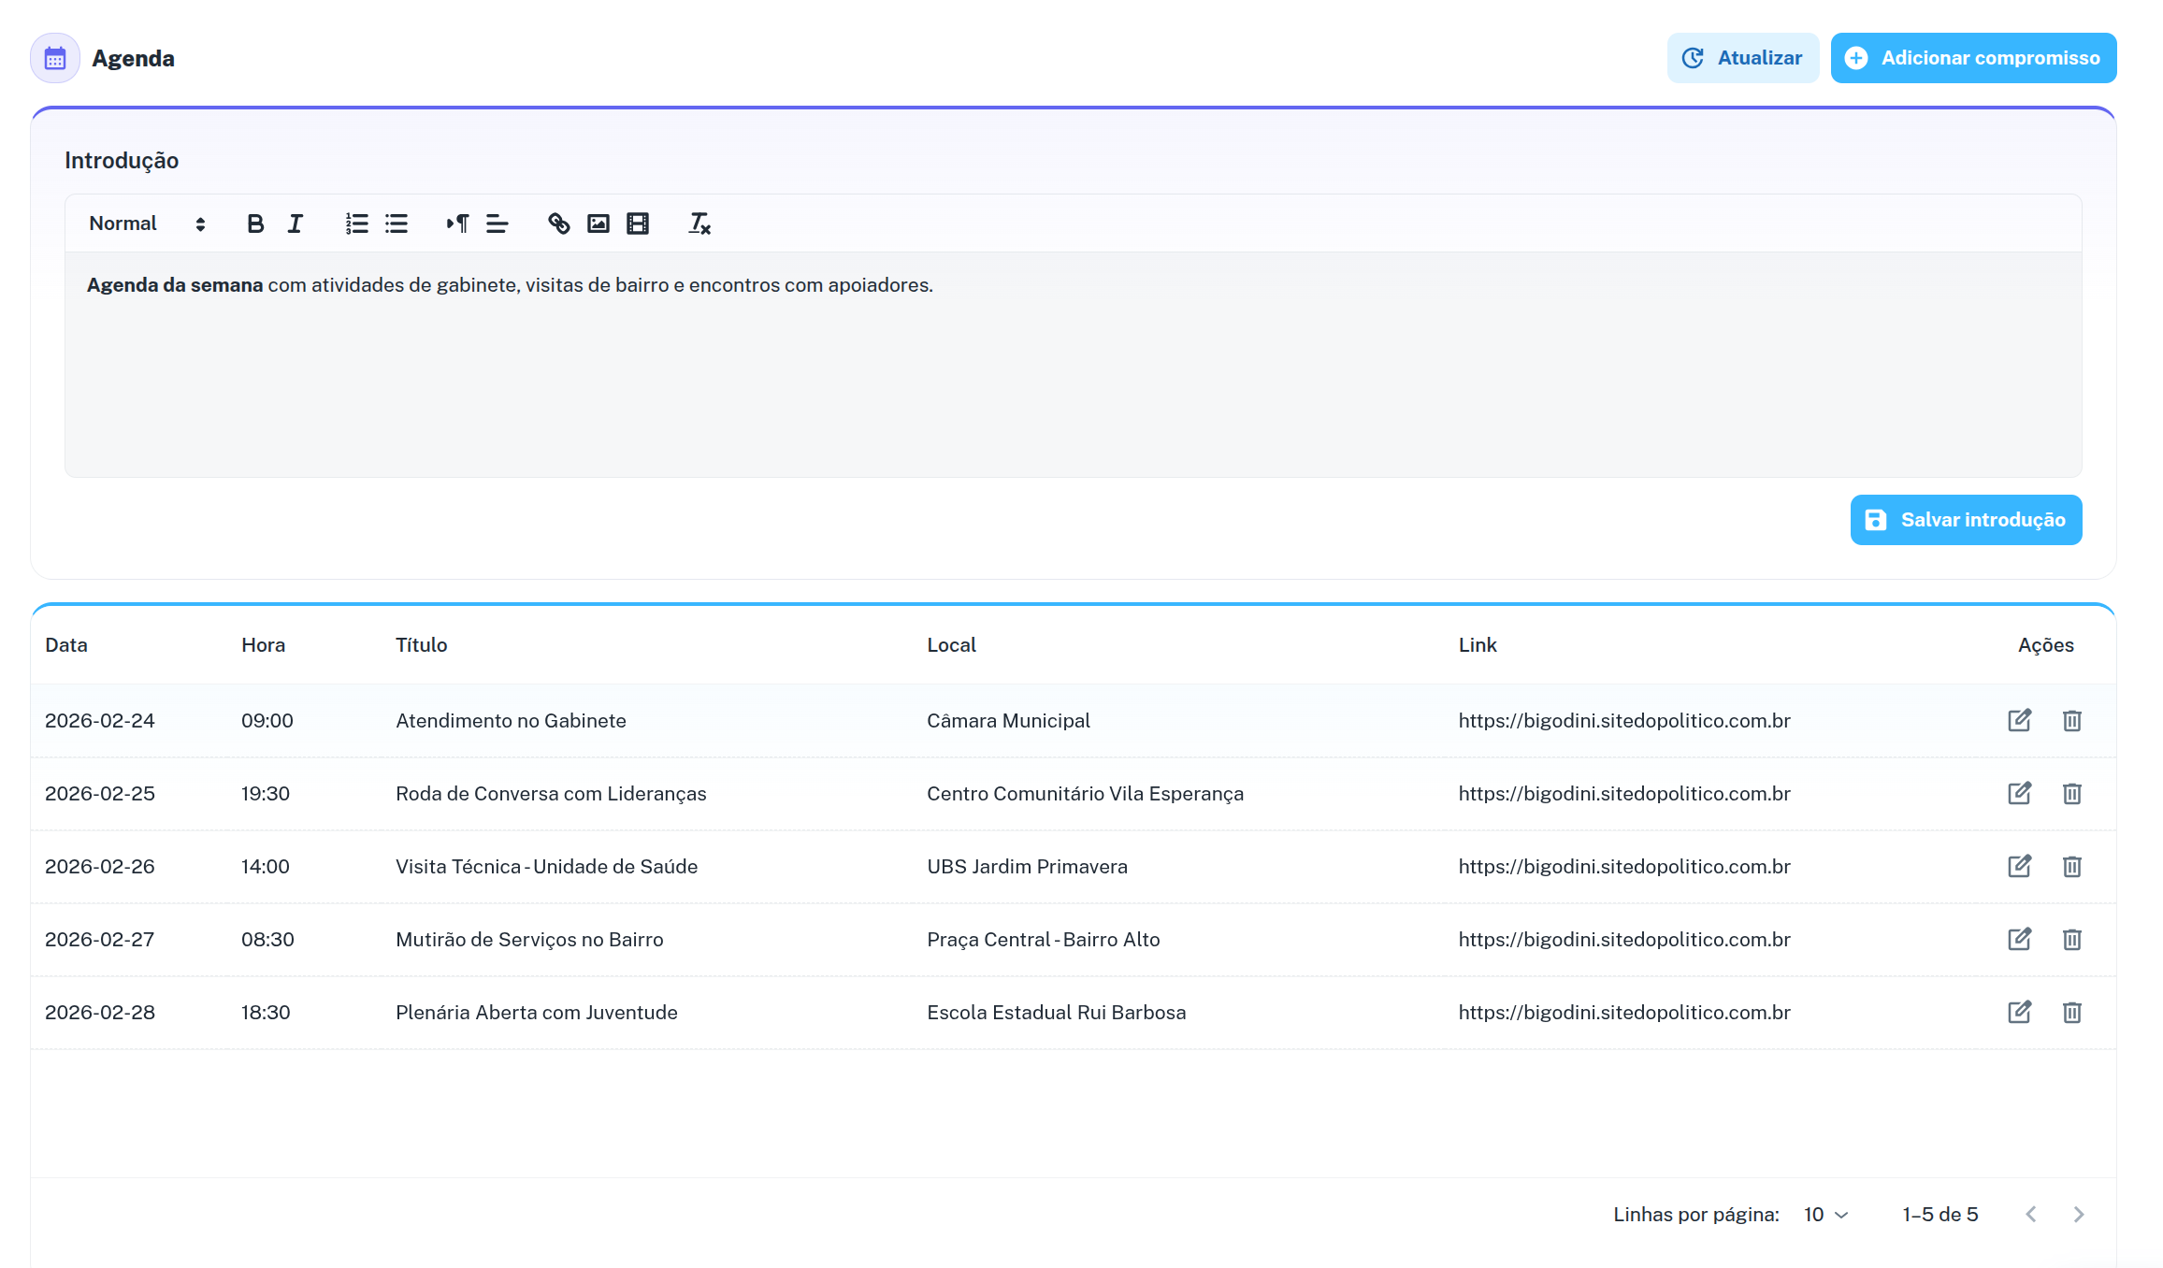Screen dimensions: 2163x1268
Task: Delete the Plenária Aberta com Juventude entry
Action: (2071, 1012)
